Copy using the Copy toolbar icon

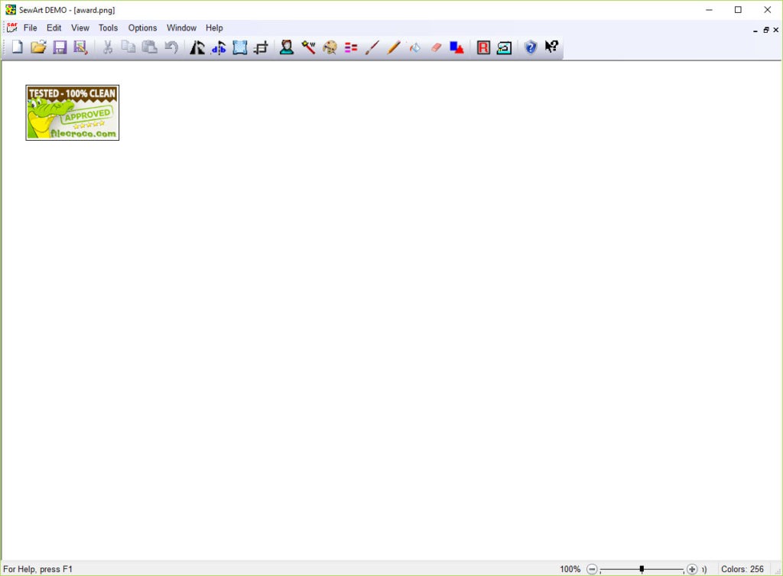[x=128, y=47]
